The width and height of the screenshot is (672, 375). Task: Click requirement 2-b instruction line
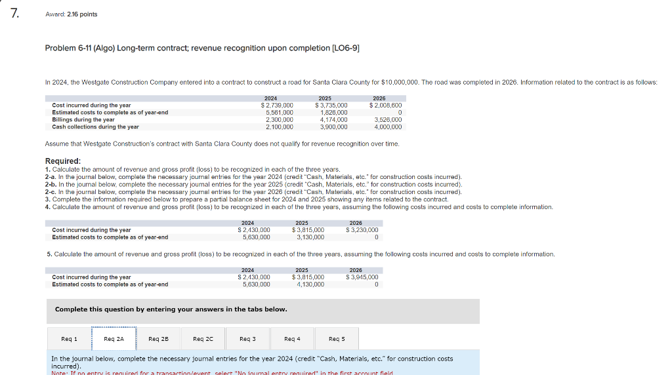[x=254, y=184]
